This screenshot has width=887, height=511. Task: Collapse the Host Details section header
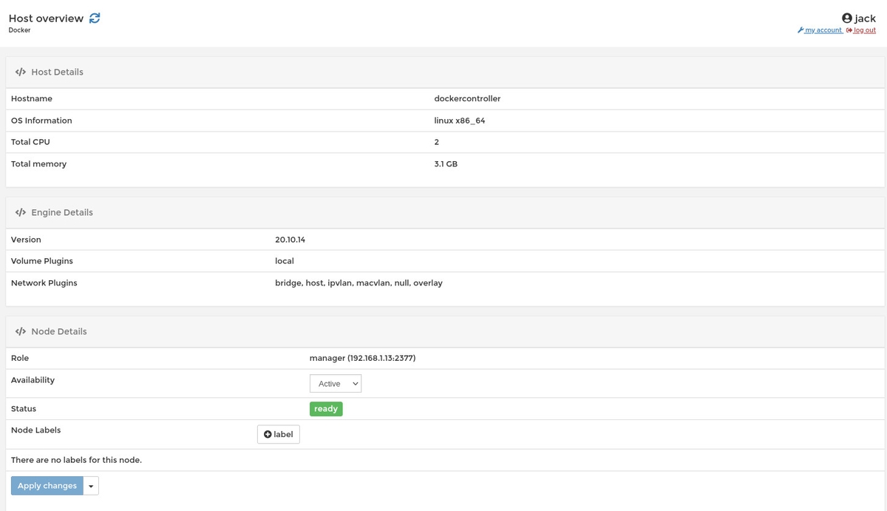click(x=57, y=71)
